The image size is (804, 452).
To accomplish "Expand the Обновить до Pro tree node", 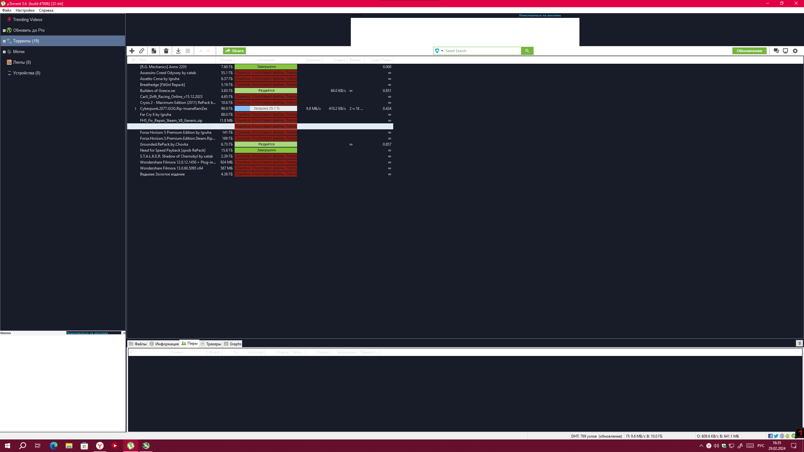I will (4, 30).
